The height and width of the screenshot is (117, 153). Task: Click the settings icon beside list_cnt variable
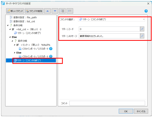click(11, 21)
